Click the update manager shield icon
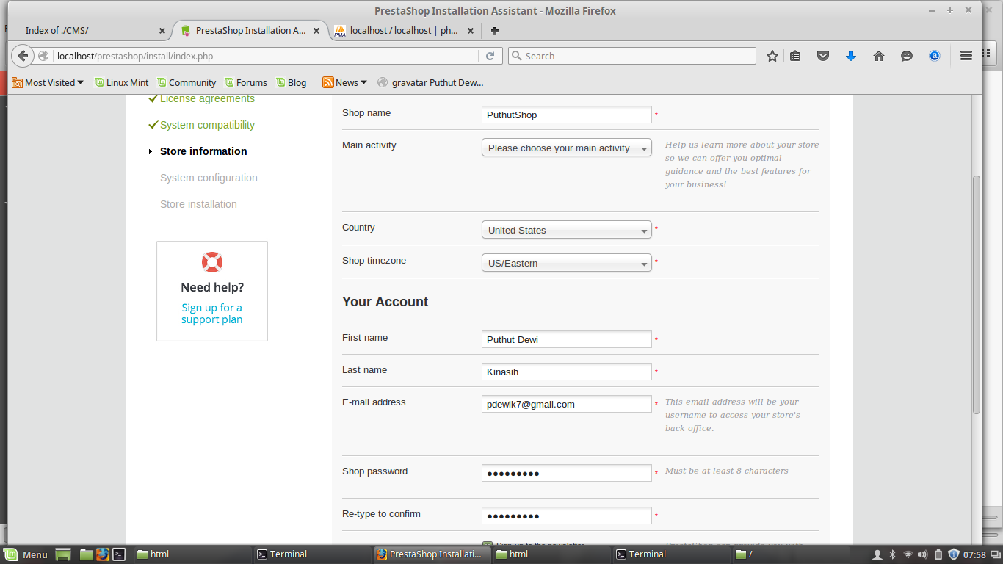The height and width of the screenshot is (564, 1003). tap(954, 554)
